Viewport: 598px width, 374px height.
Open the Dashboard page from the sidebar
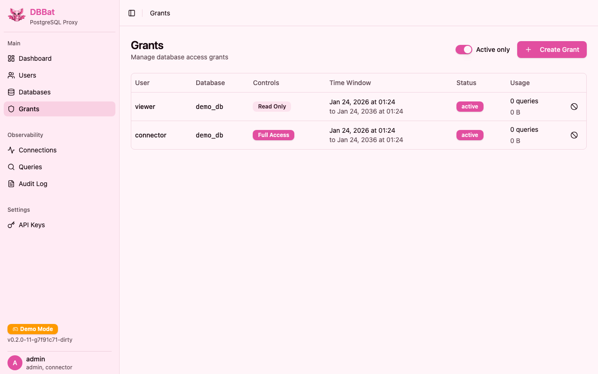(35, 58)
